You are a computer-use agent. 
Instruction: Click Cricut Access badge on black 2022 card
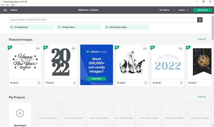pyautogui.click(x=45, y=48)
